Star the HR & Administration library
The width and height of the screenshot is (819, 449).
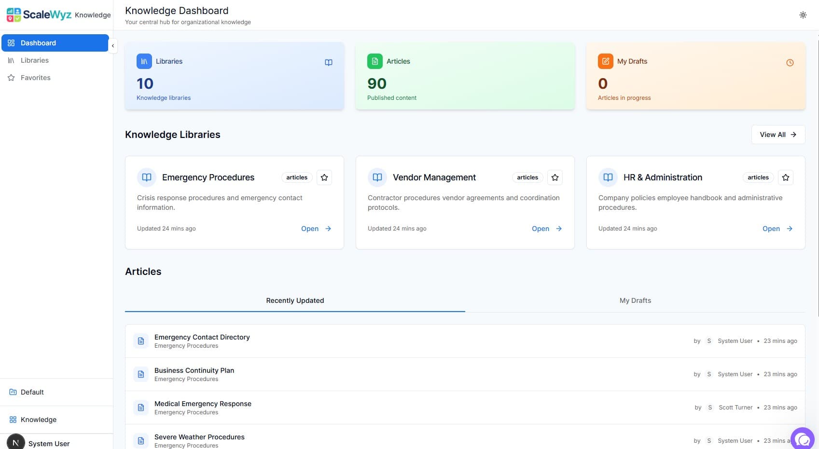[x=786, y=177]
